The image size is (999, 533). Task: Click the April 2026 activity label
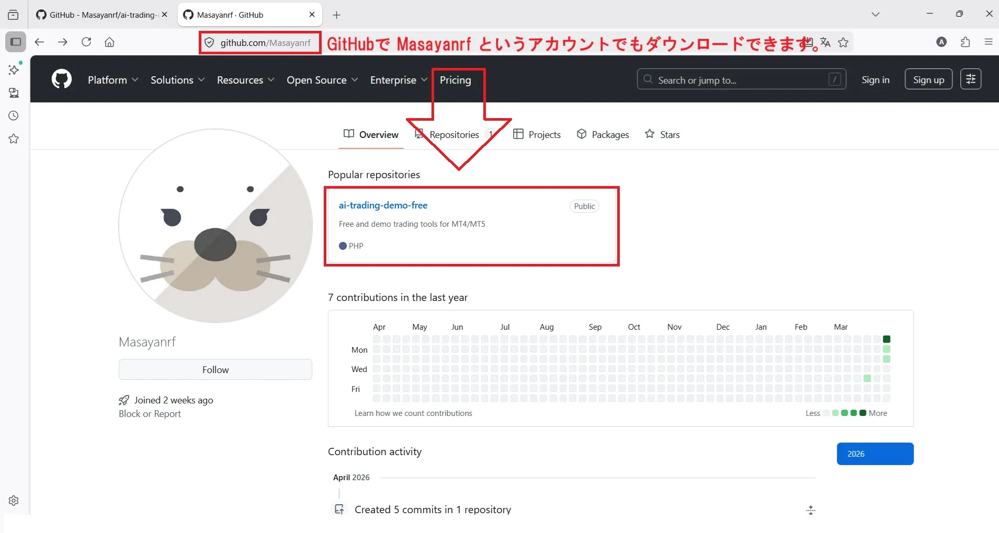tap(351, 478)
